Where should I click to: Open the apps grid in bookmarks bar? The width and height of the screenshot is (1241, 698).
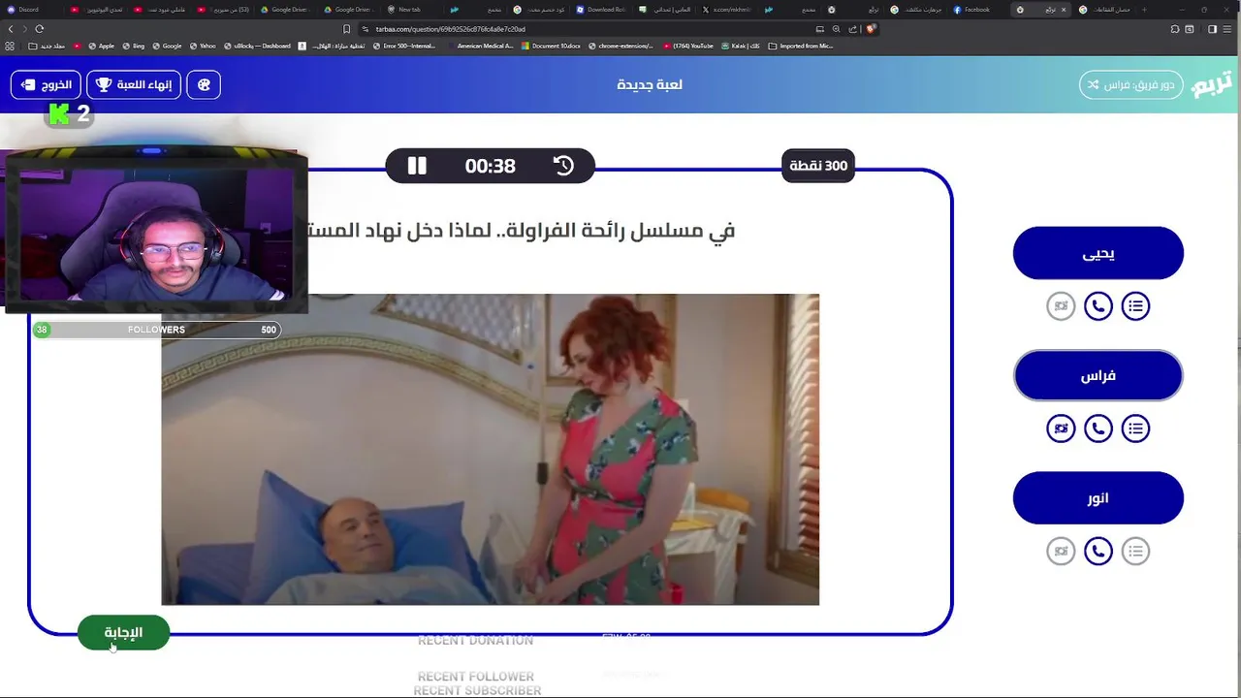pos(10,46)
